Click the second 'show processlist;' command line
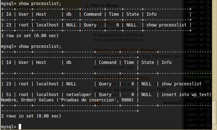 [31, 46]
